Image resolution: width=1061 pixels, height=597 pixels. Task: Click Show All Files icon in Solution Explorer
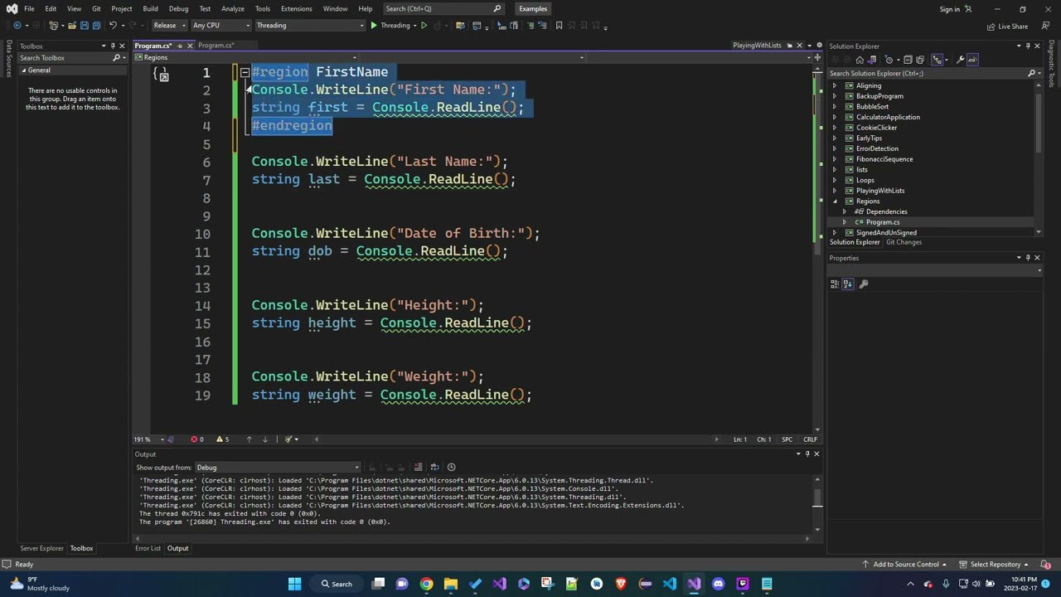point(920,60)
